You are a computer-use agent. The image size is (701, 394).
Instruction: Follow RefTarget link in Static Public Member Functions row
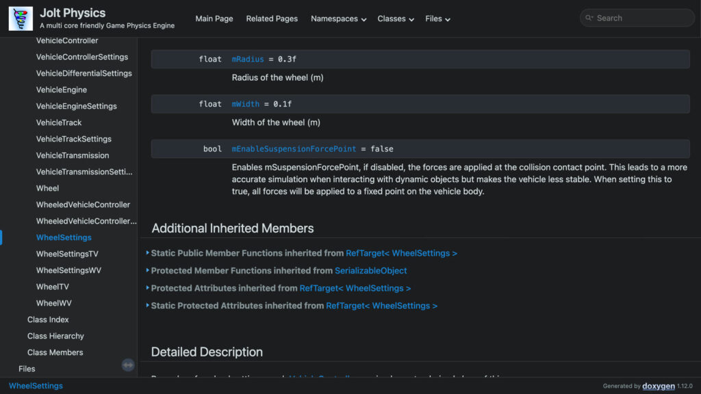pyautogui.click(x=401, y=253)
